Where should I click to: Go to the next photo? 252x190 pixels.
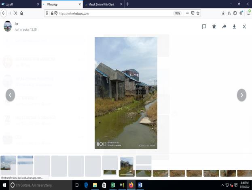pos(241,95)
